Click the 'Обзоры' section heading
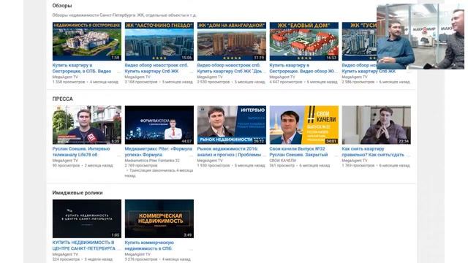The width and height of the screenshot is (468, 263). coord(62,5)
